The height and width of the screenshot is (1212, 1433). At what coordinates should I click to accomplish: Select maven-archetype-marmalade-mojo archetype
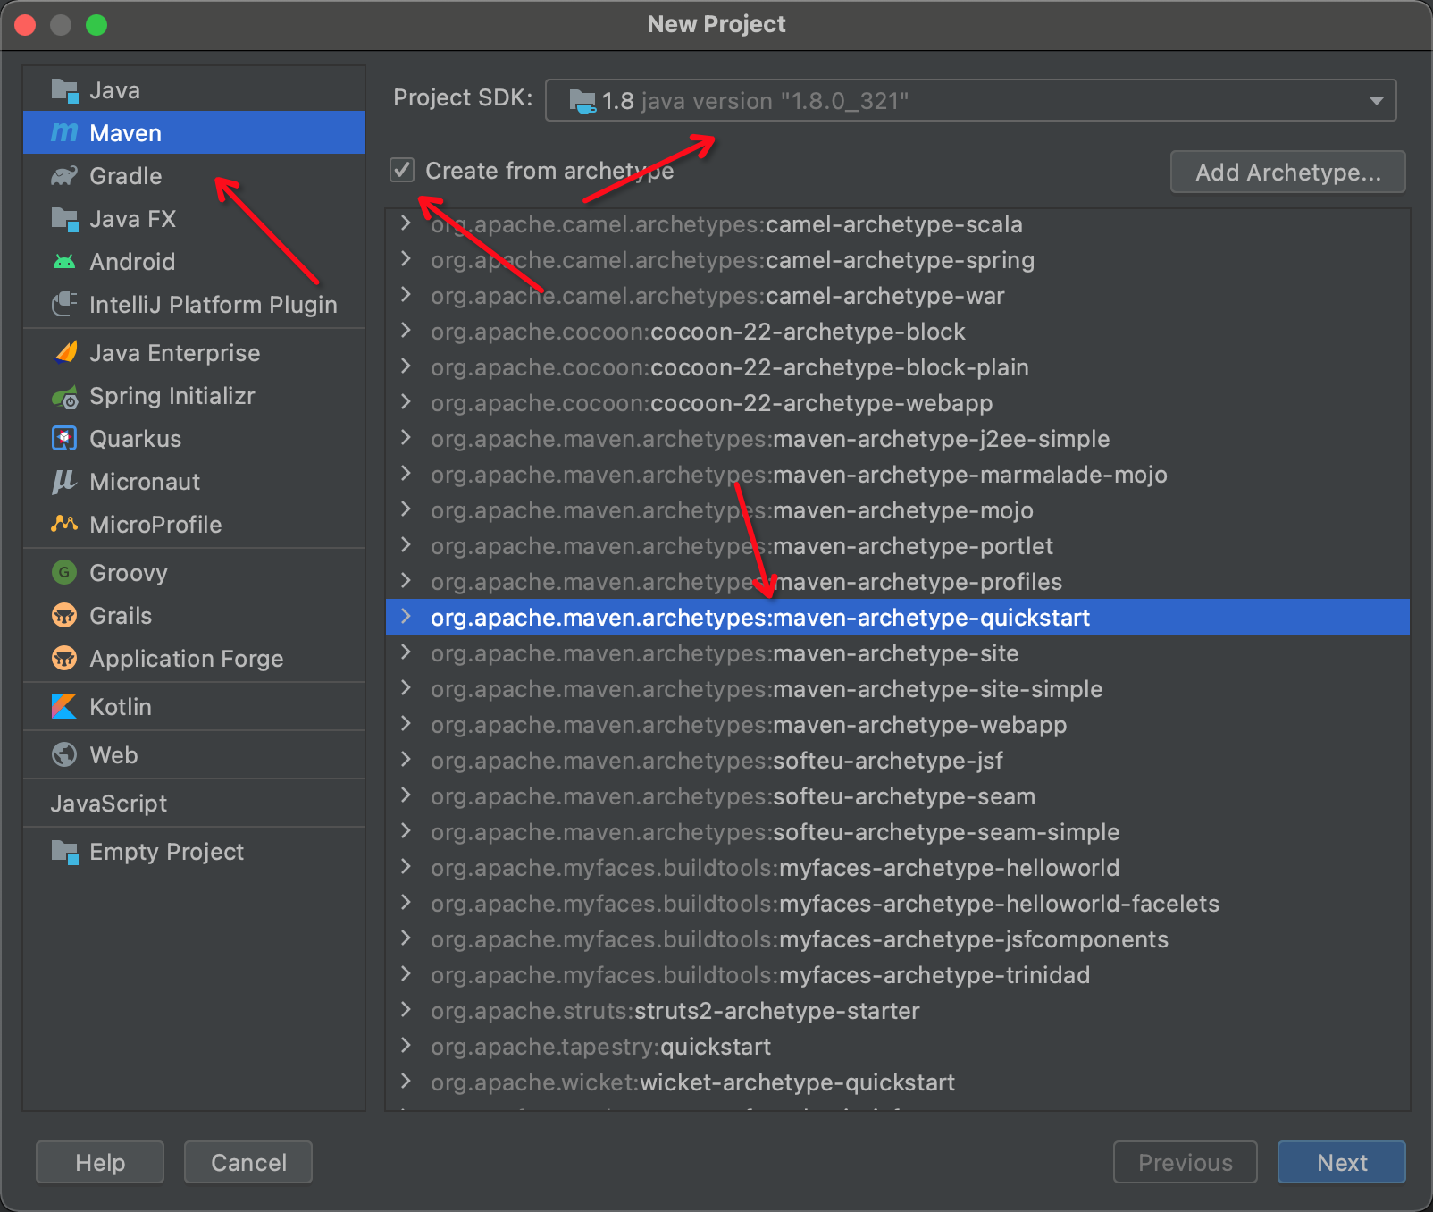tap(898, 475)
